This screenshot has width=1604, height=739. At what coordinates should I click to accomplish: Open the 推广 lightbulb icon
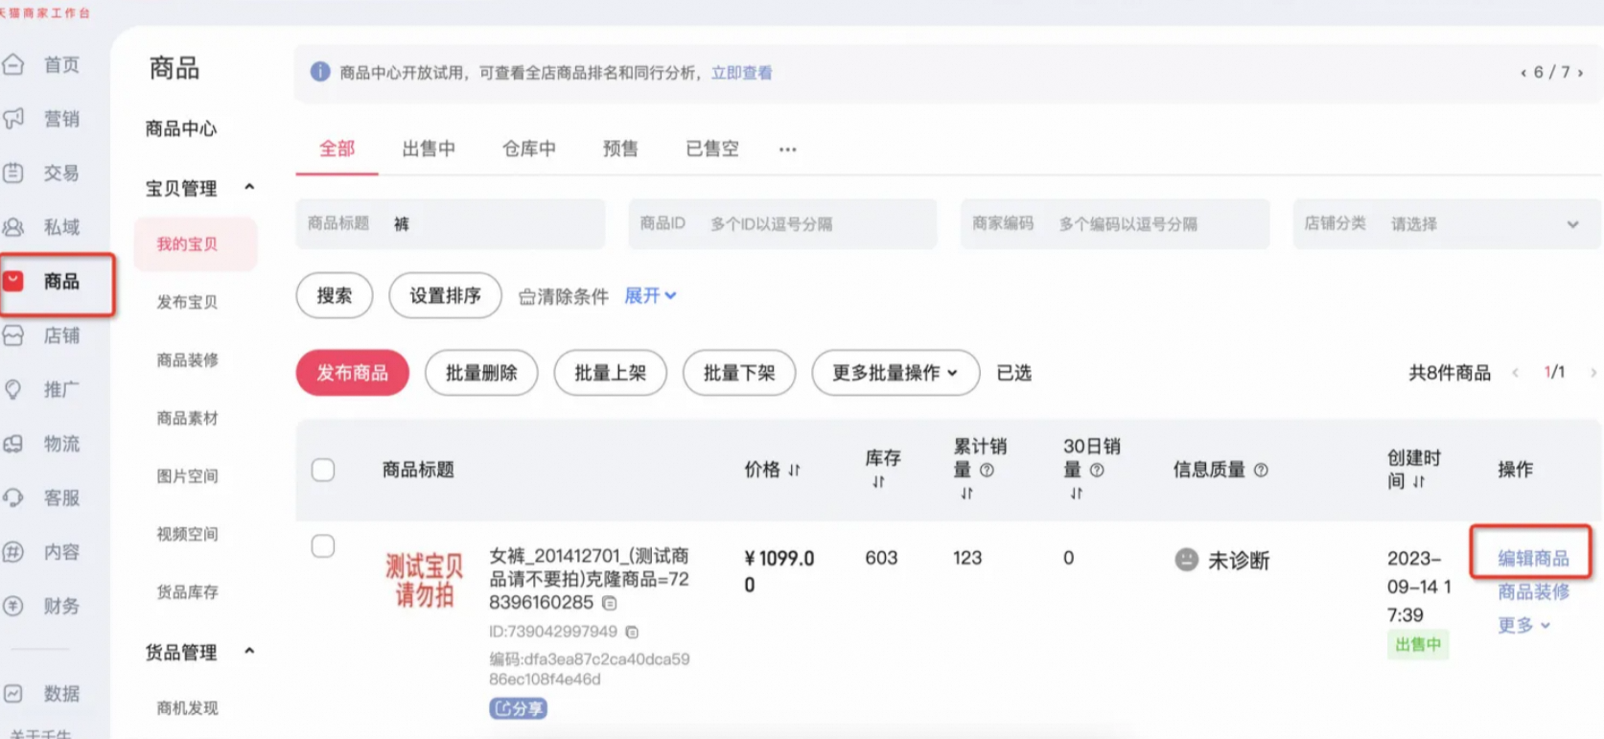click(13, 389)
